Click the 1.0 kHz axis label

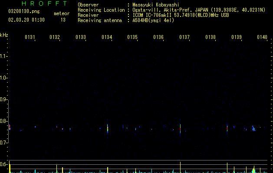pyautogui.click(x=3, y=78)
